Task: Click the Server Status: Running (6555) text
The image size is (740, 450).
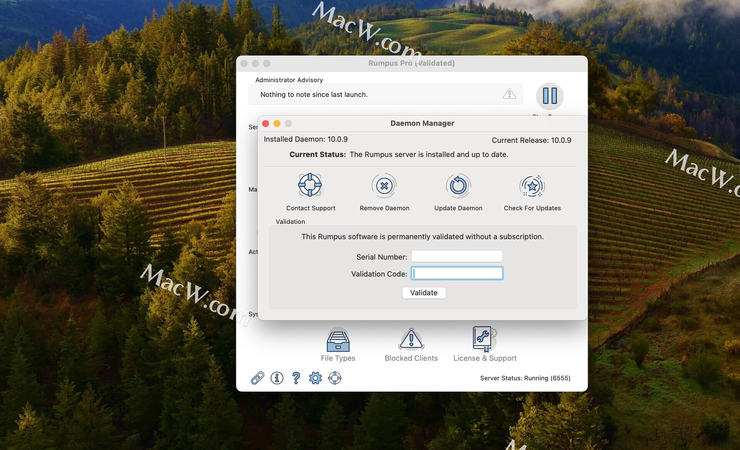Action: (525, 378)
